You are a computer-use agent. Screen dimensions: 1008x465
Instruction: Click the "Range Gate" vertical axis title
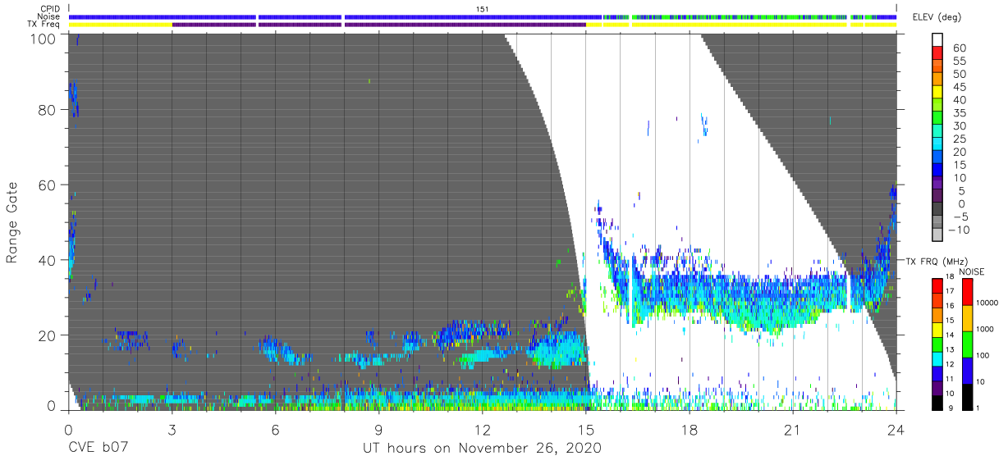[12, 222]
